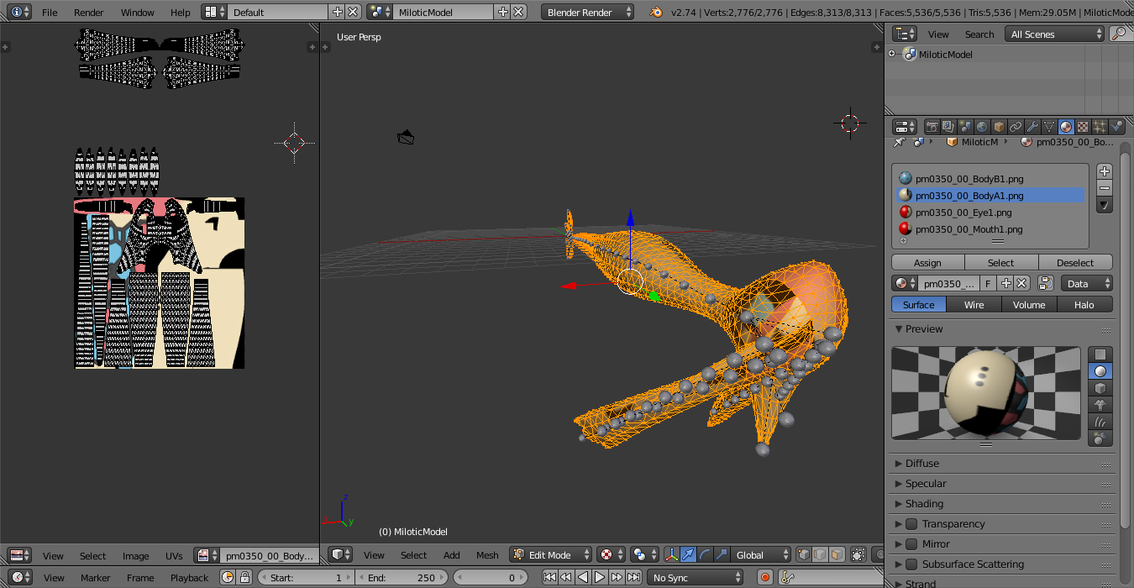Open the Help menu

tap(181, 12)
